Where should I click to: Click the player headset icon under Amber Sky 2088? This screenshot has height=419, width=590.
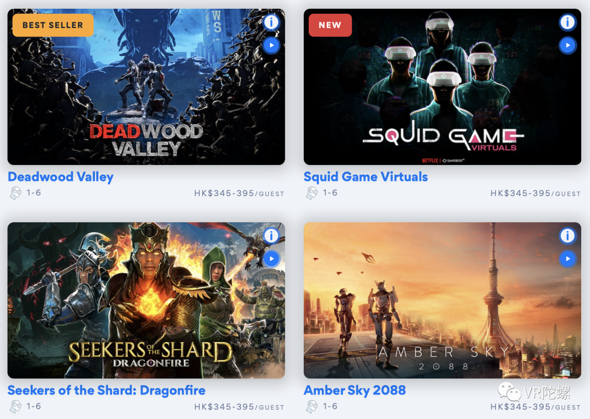(312, 406)
